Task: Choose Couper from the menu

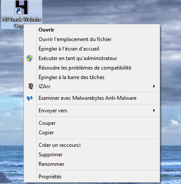Action: coord(47,123)
